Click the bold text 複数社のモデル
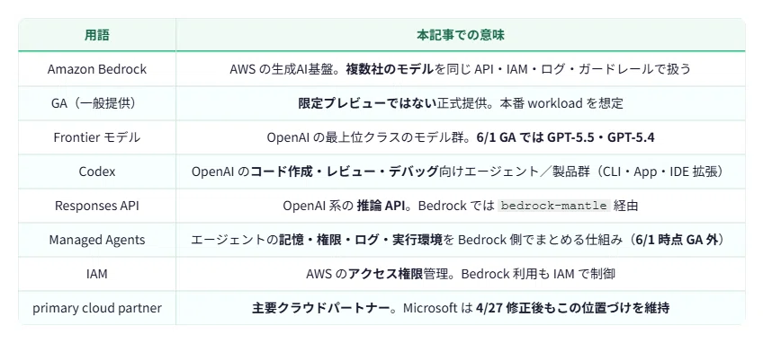The image size is (763, 343). 390,69
